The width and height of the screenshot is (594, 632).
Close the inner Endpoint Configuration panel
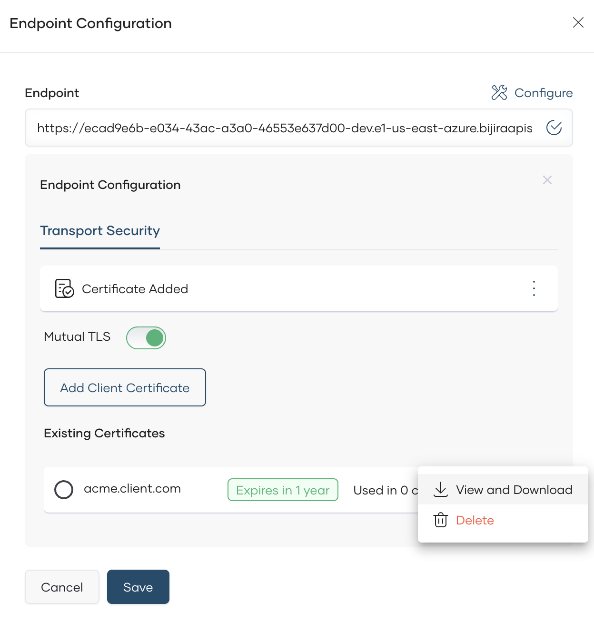[x=547, y=180]
